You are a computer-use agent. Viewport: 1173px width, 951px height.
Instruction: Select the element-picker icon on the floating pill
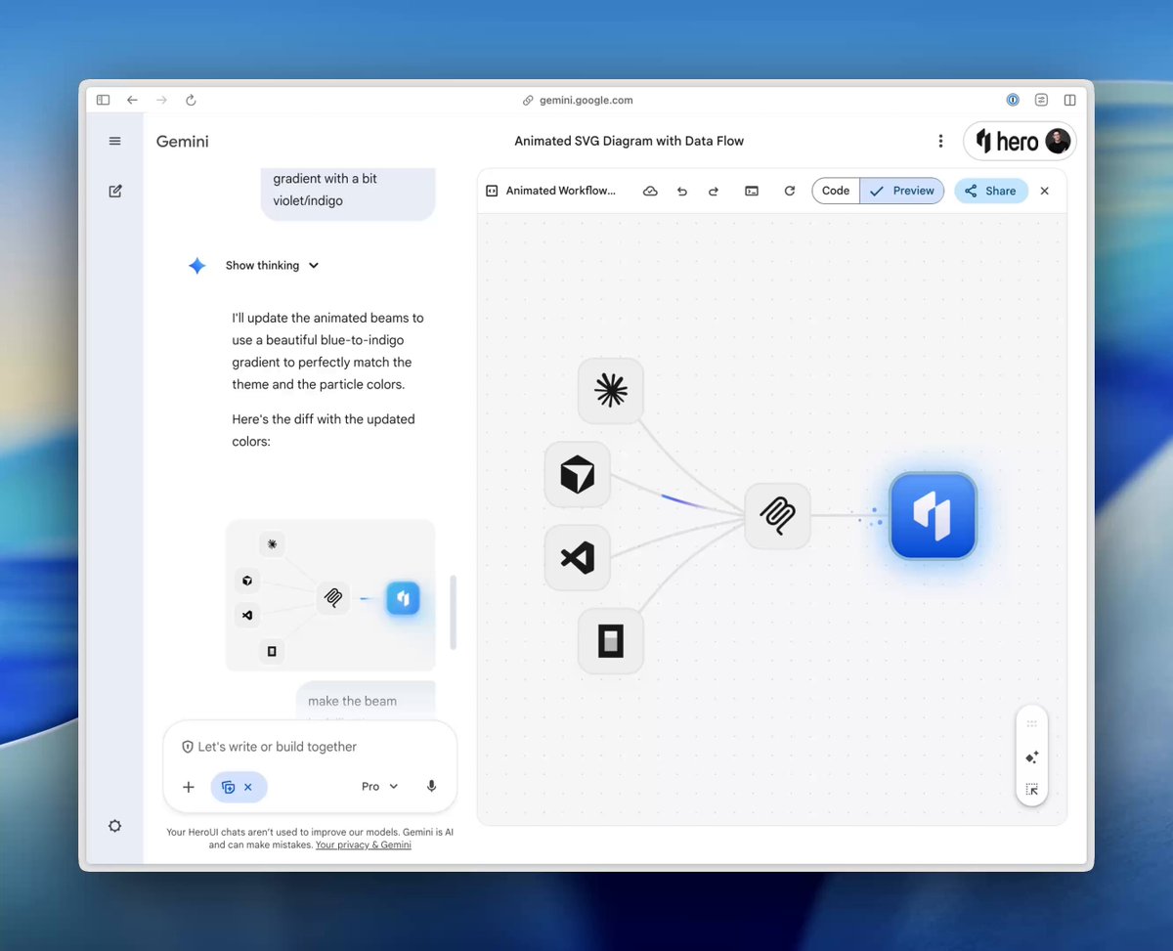[x=1031, y=788]
